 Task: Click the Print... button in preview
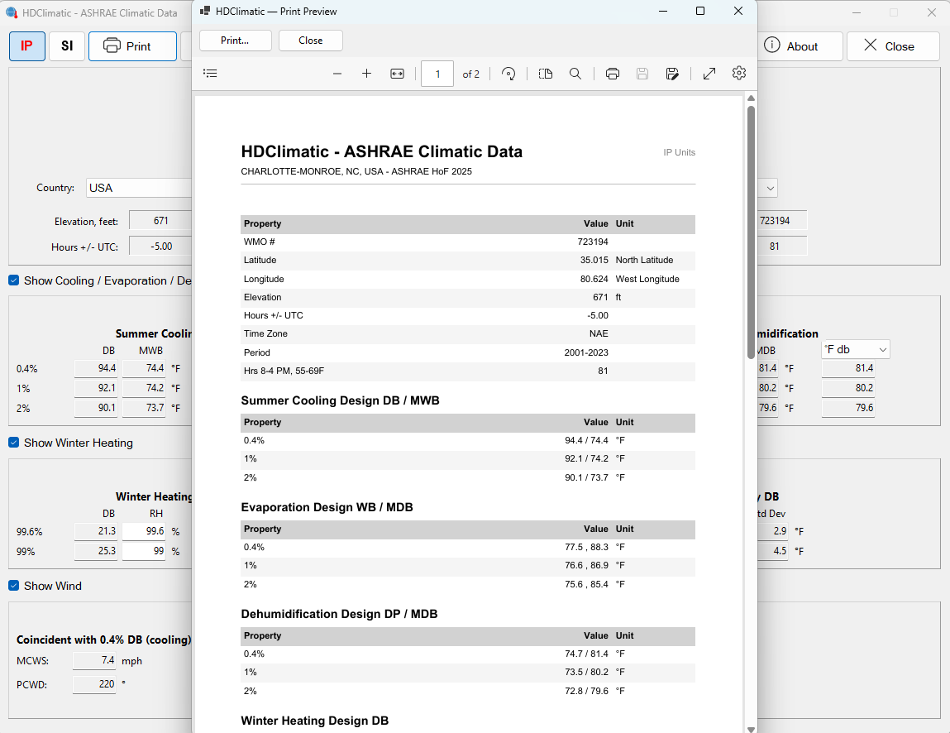235,41
